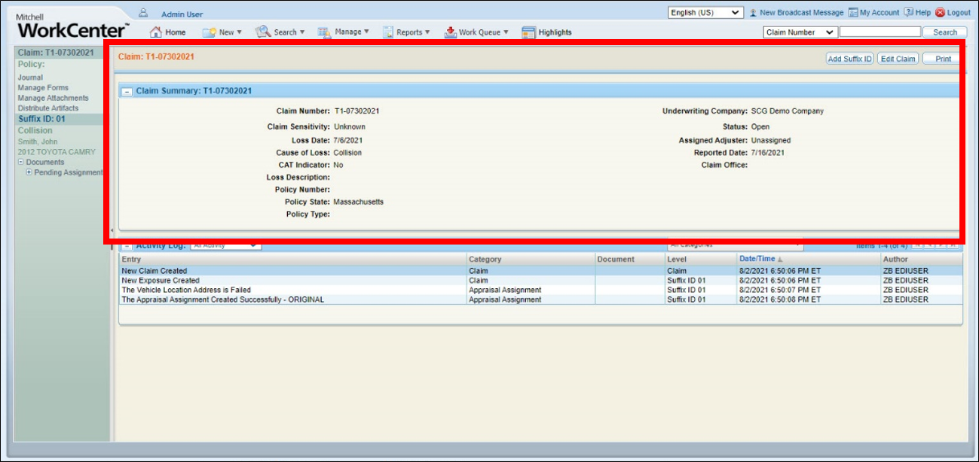Click the "8/2/2021 6:50:07 PM ET" timestamp cell
Image resolution: width=979 pixels, height=462 pixels.
pyautogui.click(x=780, y=290)
